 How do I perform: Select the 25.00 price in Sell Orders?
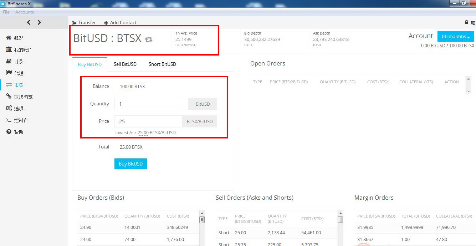tap(241, 233)
